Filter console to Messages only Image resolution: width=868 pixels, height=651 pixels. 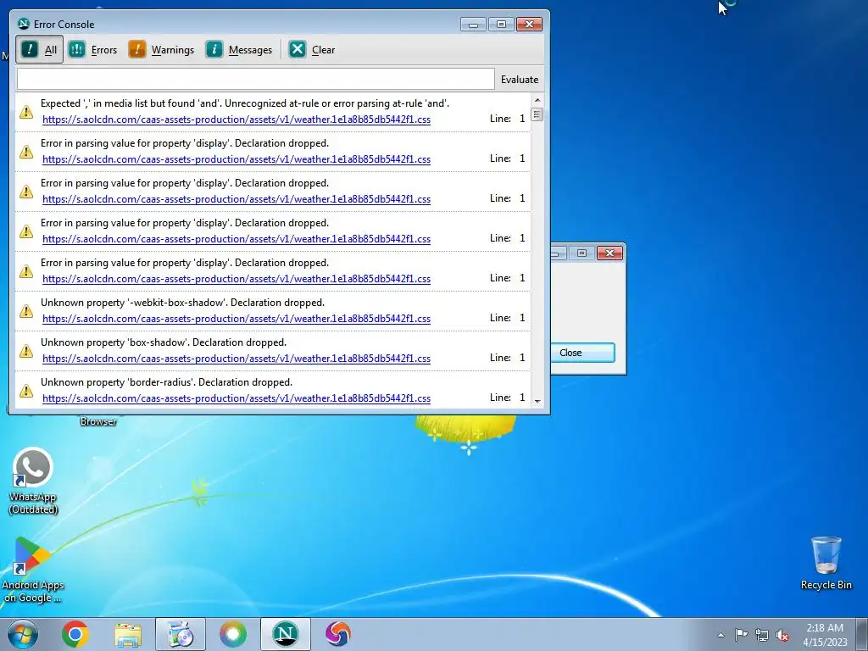click(x=239, y=50)
